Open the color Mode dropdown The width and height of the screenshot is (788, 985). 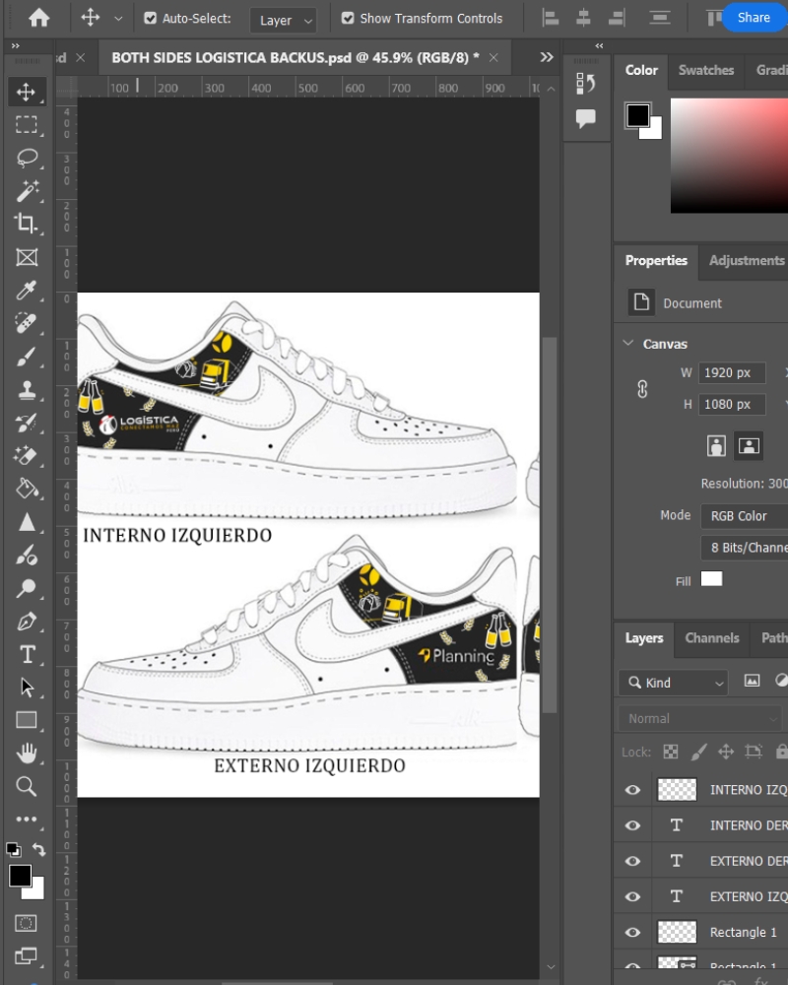click(745, 516)
